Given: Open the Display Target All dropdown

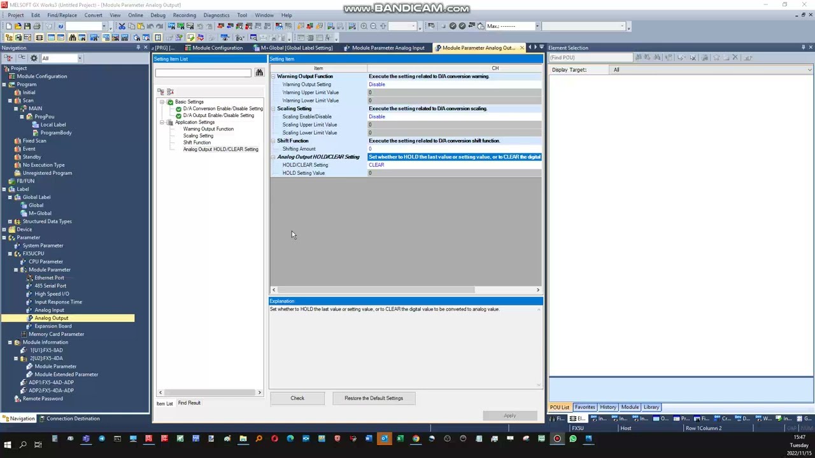Looking at the screenshot, I should [809, 70].
